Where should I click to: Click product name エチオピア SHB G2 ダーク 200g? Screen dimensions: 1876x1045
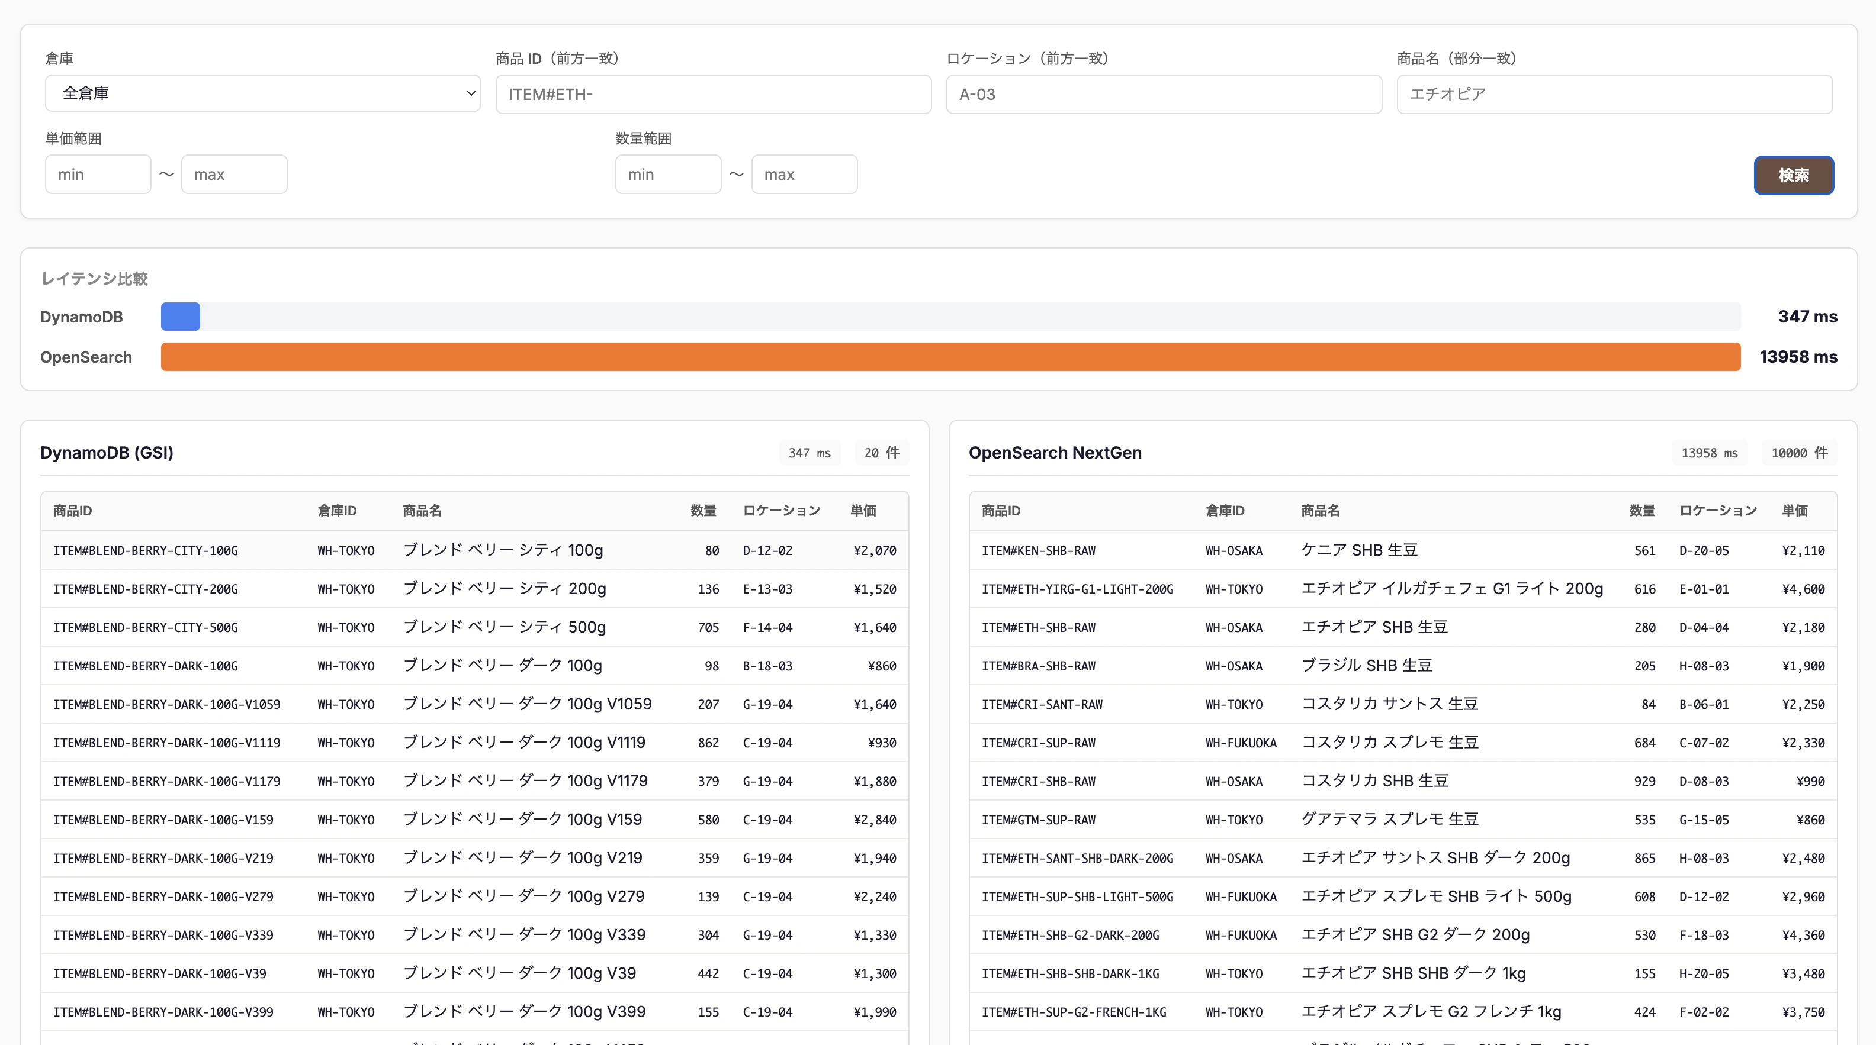coord(1415,934)
